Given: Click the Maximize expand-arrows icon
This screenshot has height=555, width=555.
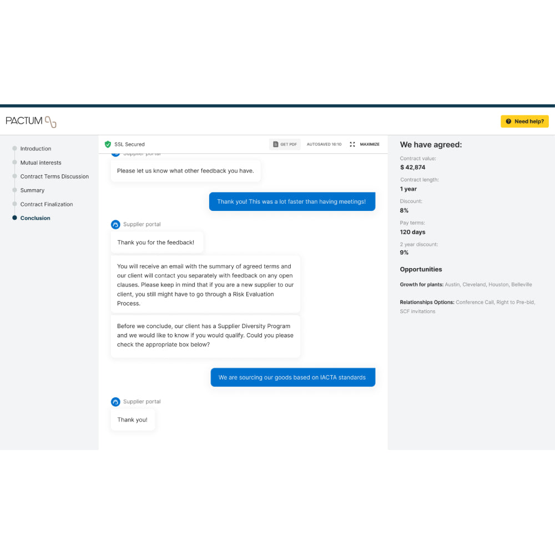Looking at the screenshot, I should [x=352, y=144].
